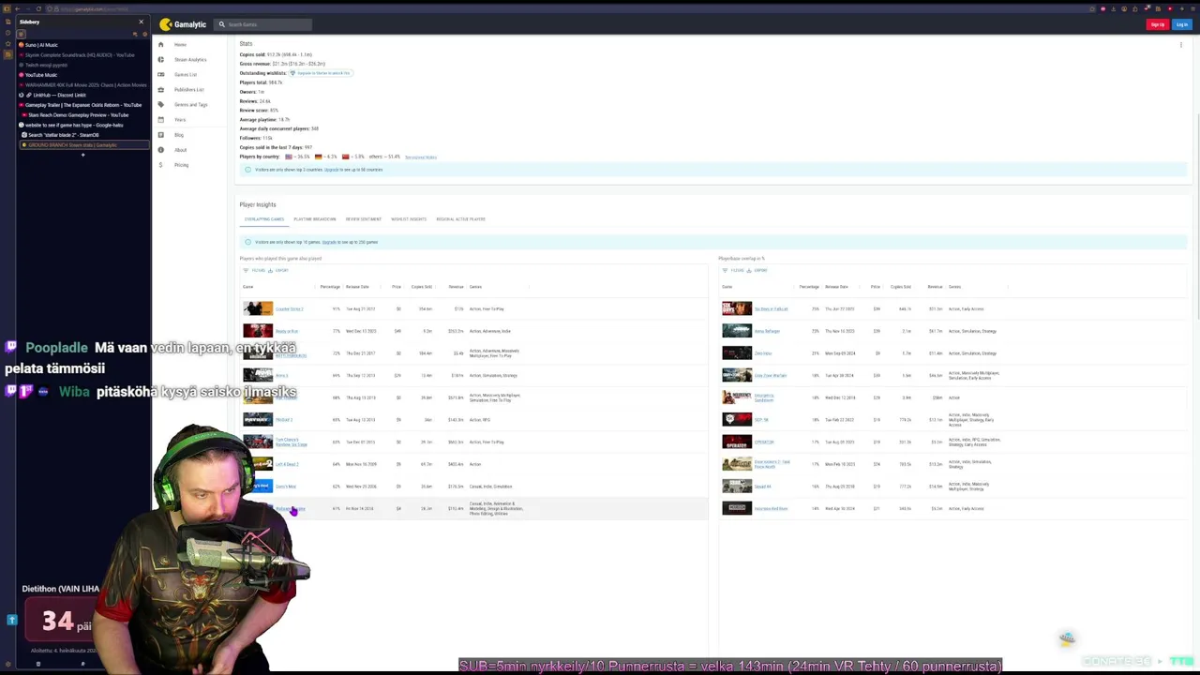
Task: Click the filter icon in left table
Action: point(247,270)
